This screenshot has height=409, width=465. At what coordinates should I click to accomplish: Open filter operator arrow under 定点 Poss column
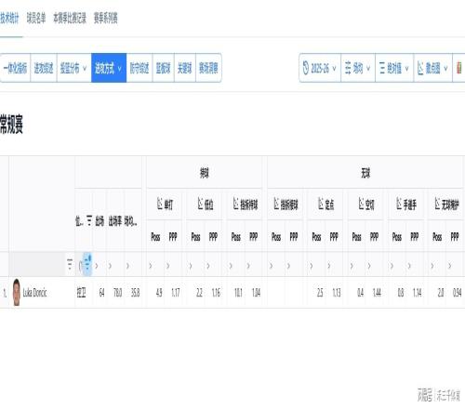[312, 266]
